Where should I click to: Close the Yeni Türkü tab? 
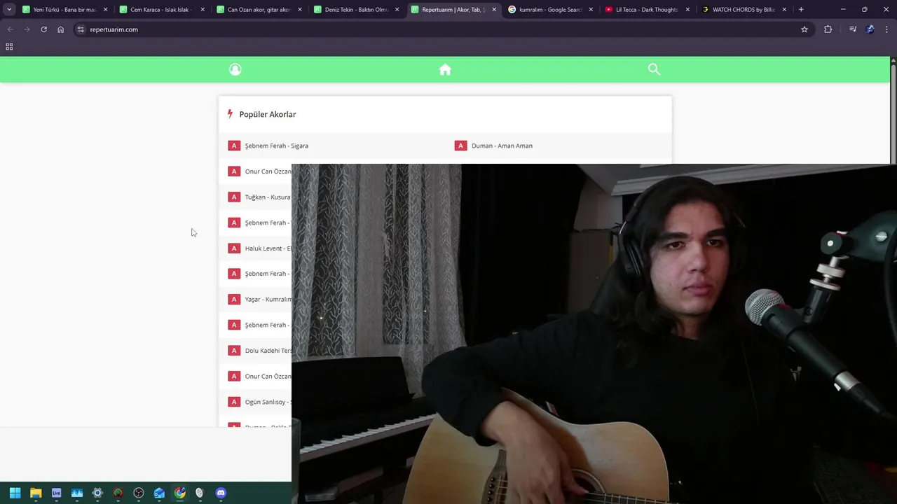coord(106,10)
